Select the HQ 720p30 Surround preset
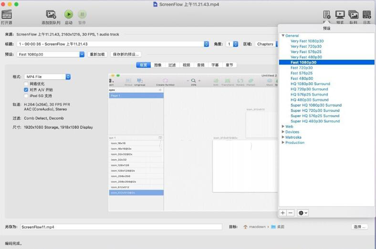 (309, 89)
